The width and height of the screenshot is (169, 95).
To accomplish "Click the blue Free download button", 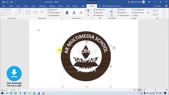I will click(14, 73).
